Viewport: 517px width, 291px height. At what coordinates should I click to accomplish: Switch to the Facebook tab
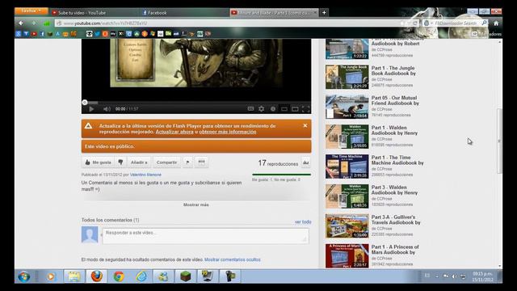158,13
